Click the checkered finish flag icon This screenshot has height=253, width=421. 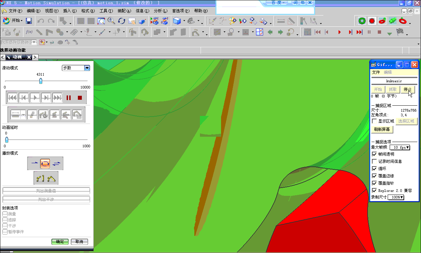click(x=400, y=32)
